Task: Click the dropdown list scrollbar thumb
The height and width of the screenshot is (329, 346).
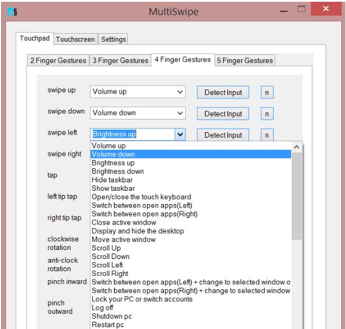Action: point(297,196)
